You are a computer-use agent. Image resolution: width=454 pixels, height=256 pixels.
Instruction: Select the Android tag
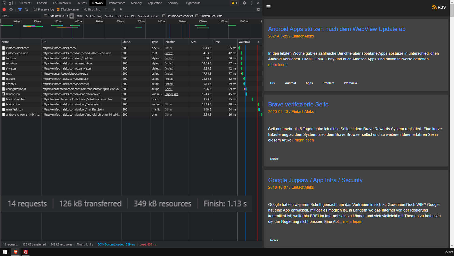291,83
